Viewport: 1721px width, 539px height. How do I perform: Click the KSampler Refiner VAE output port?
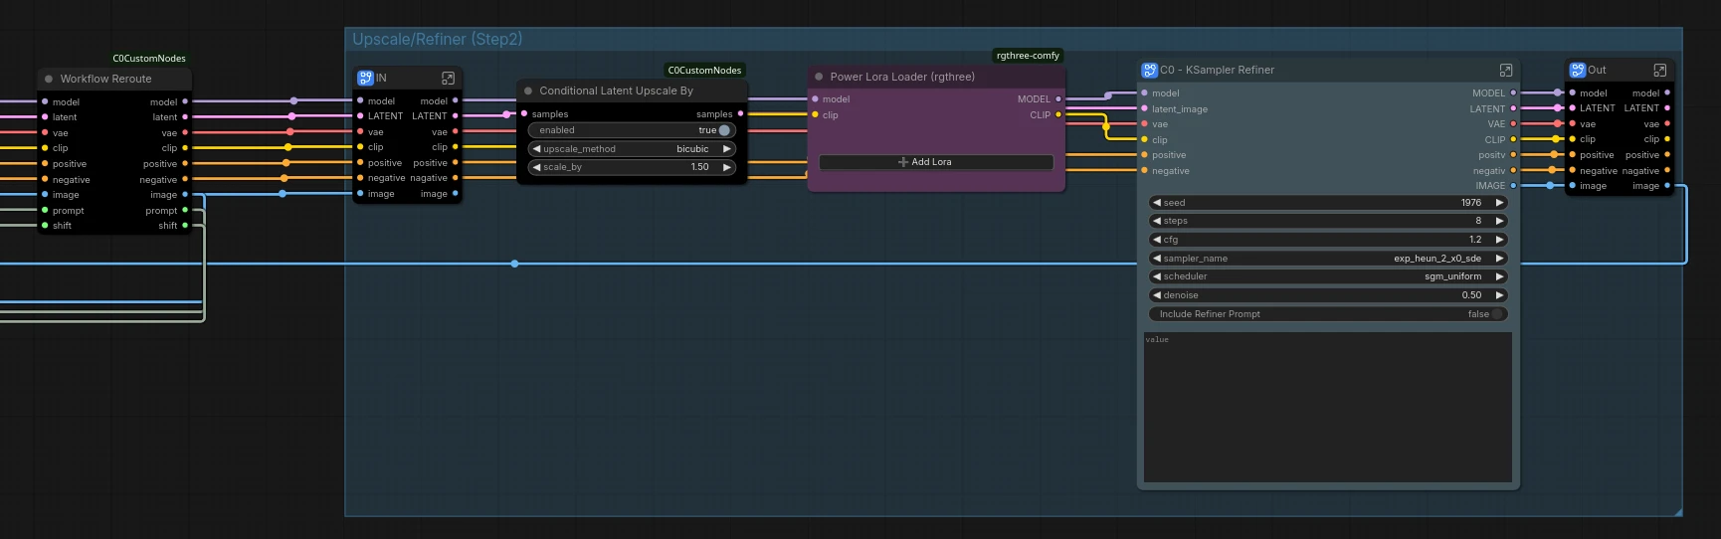[x=1513, y=124]
